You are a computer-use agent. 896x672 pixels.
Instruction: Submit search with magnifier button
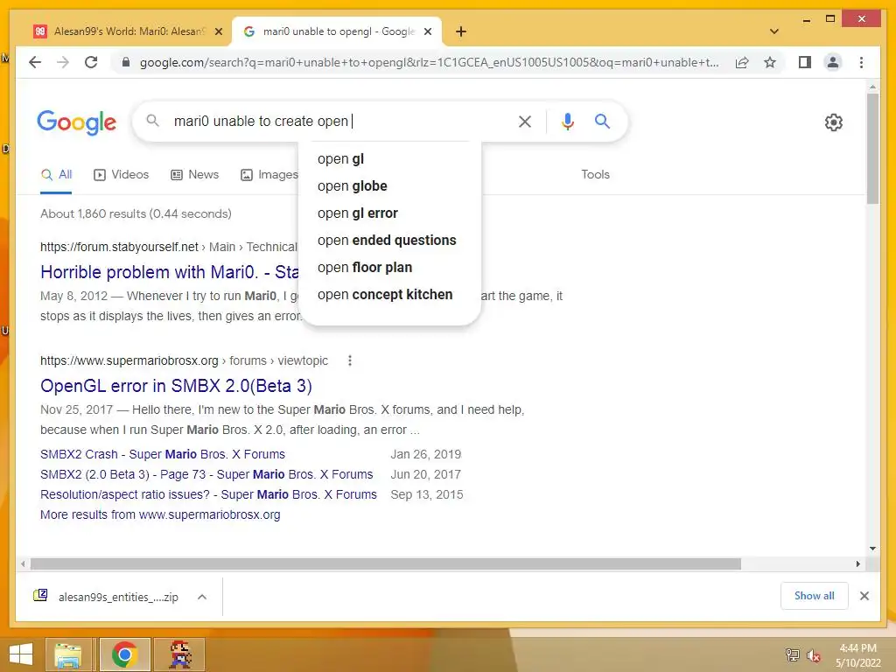tap(602, 121)
